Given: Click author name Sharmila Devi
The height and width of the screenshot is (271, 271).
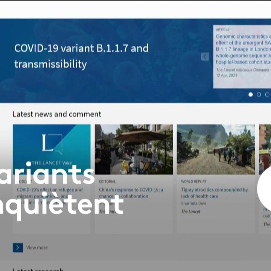Looking at the screenshot, I should 193,203.
